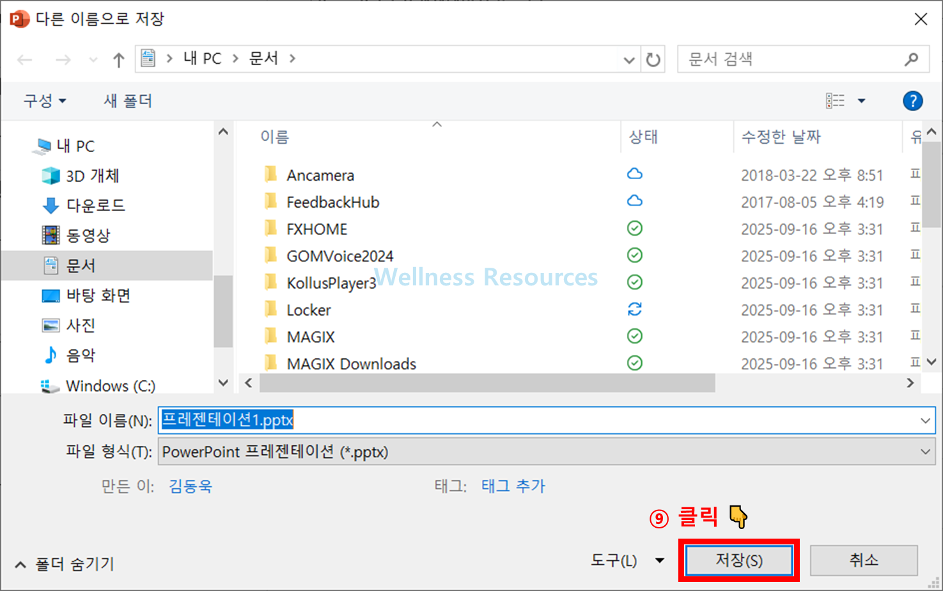
Task: Open 다운로드 in navigation pane
Action: pyautogui.click(x=96, y=206)
